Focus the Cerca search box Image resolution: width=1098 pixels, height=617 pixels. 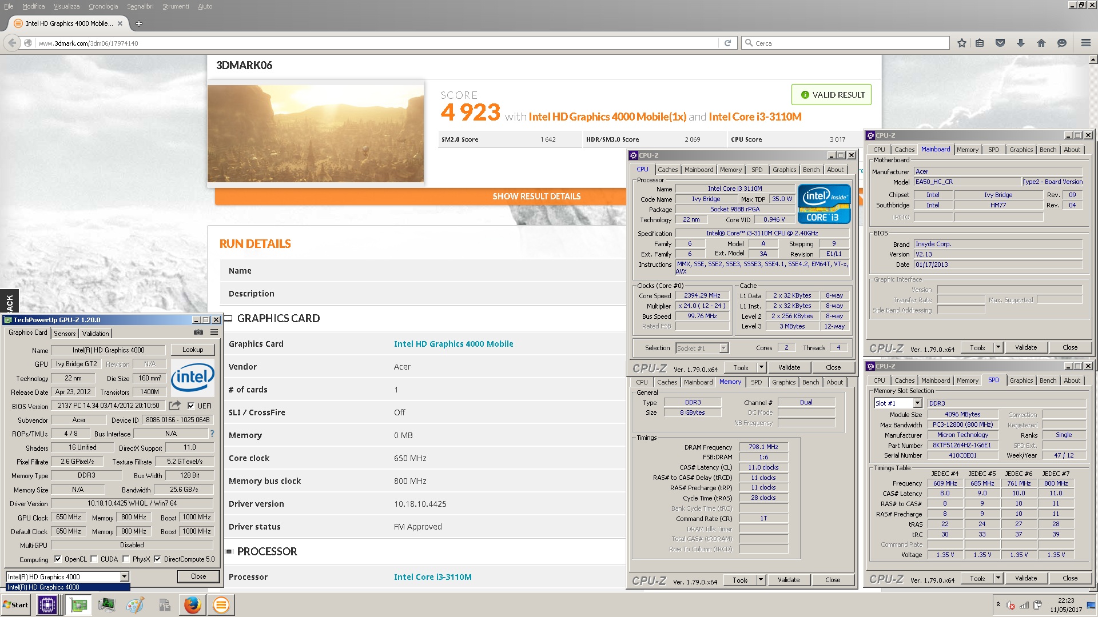[x=845, y=43]
